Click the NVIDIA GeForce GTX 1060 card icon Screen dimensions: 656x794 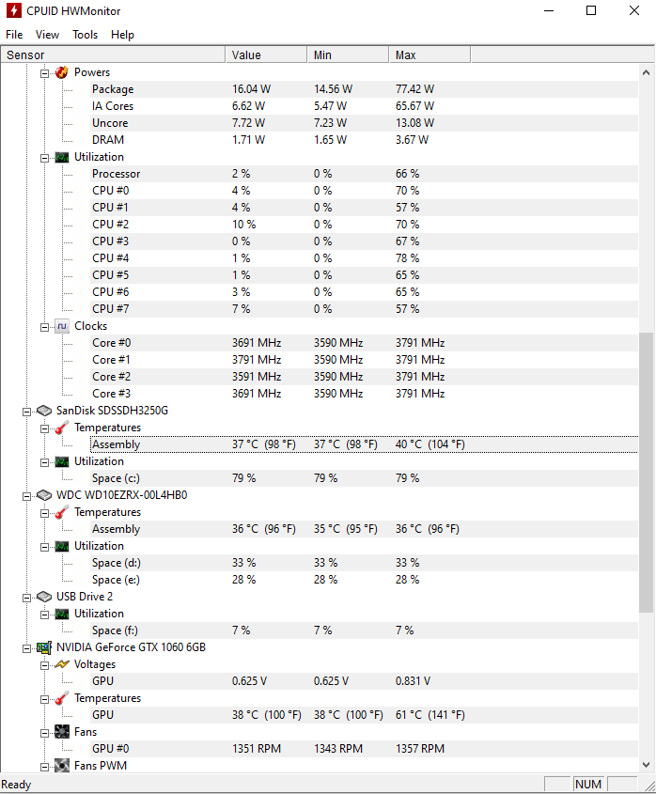coord(44,647)
